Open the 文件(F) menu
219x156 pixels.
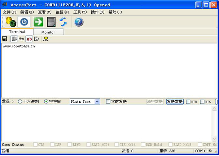(9, 12)
